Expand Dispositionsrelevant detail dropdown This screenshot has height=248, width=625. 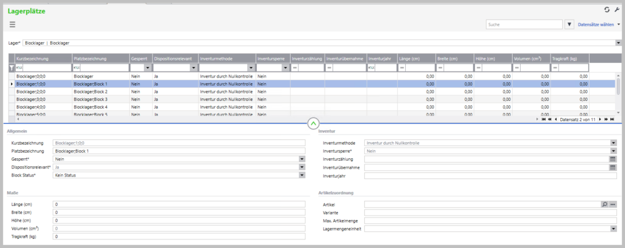coord(302,167)
